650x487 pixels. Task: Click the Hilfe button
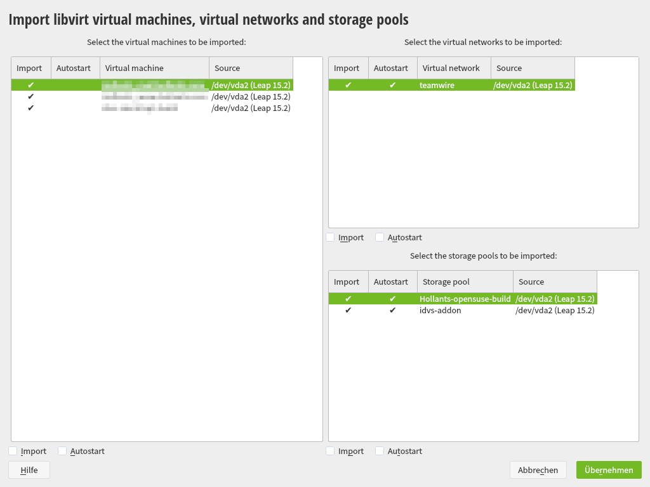29,470
